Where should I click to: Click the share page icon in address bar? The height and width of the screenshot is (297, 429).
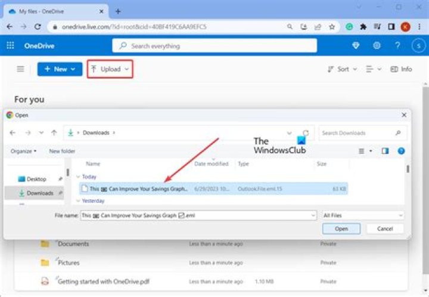click(318, 27)
